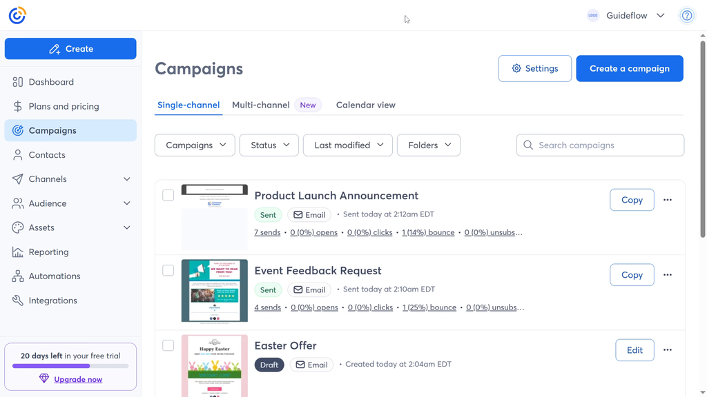Click the Constant Contact logo icon

[x=17, y=15]
